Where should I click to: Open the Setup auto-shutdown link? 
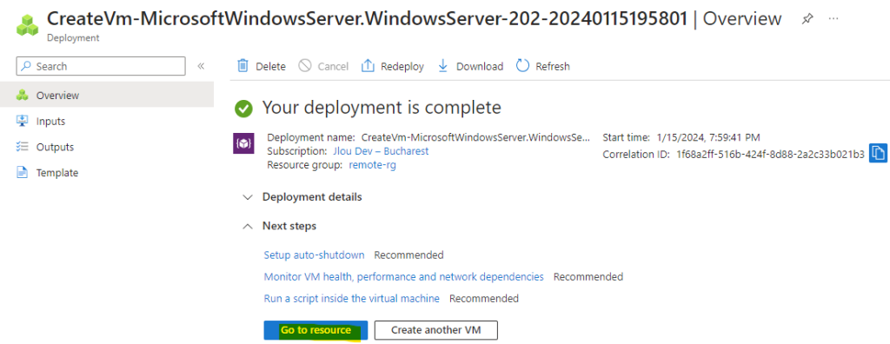tap(314, 255)
